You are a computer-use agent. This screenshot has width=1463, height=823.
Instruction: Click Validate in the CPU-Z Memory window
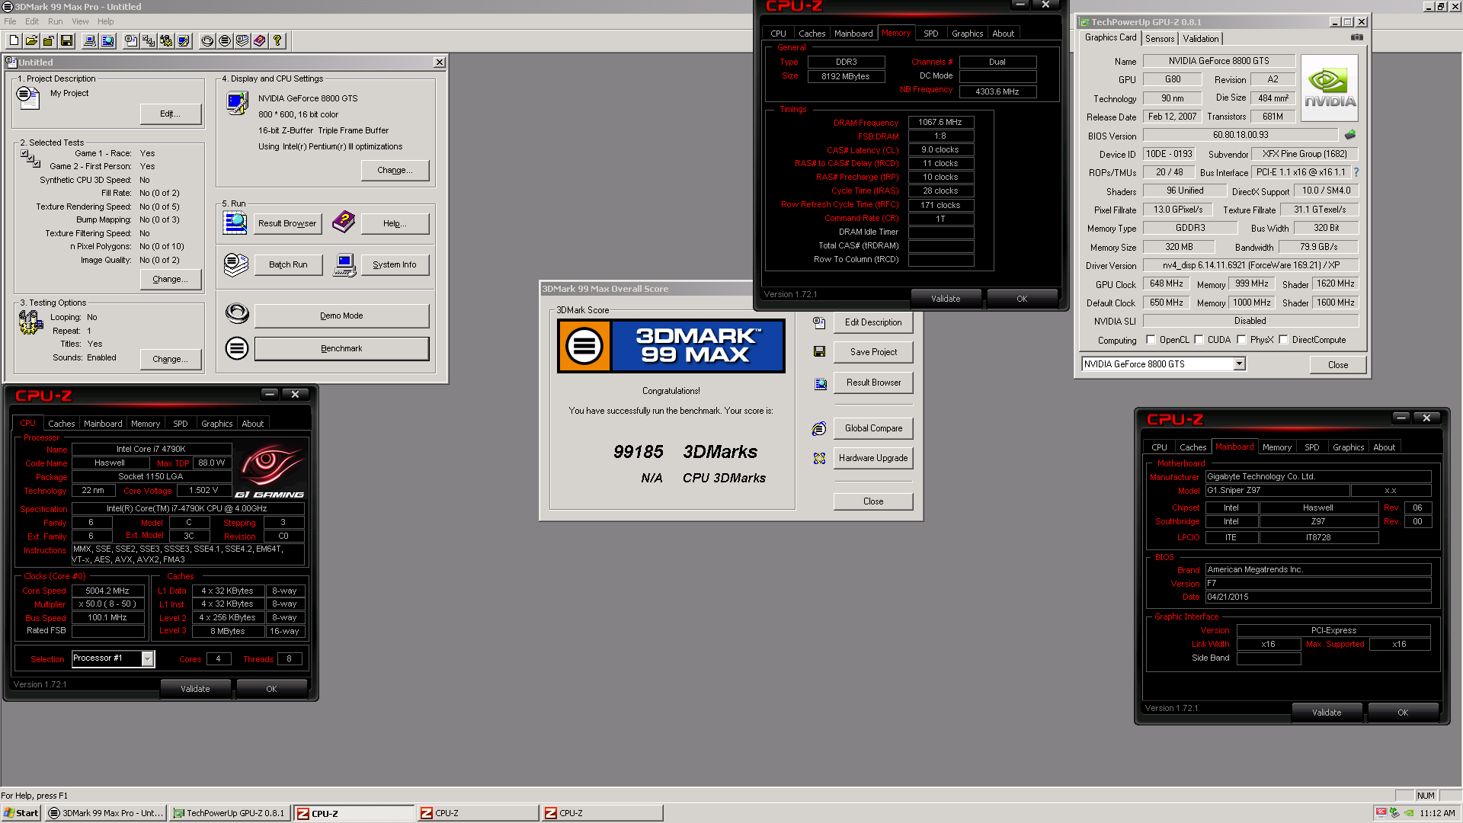click(x=946, y=299)
